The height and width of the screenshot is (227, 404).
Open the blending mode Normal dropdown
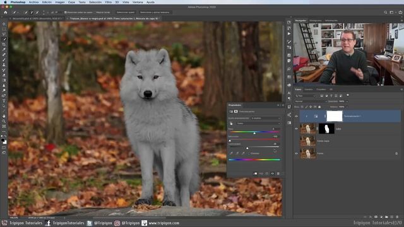[x=311, y=102]
